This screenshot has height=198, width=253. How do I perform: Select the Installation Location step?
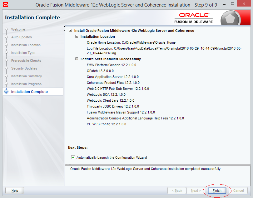(x=26, y=45)
